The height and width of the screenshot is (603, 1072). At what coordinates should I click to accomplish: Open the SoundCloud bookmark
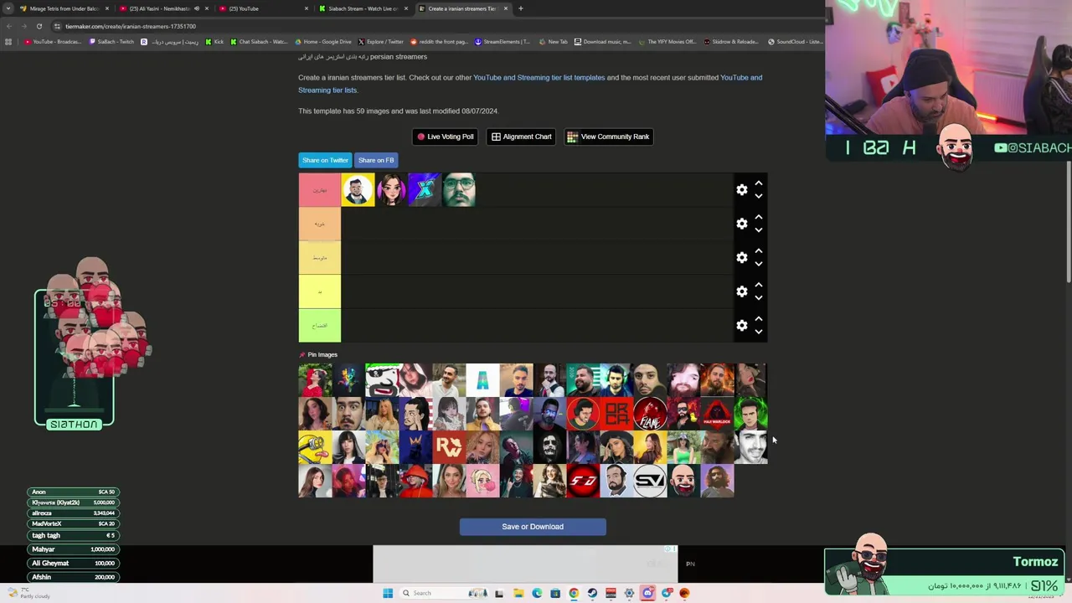(x=796, y=42)
